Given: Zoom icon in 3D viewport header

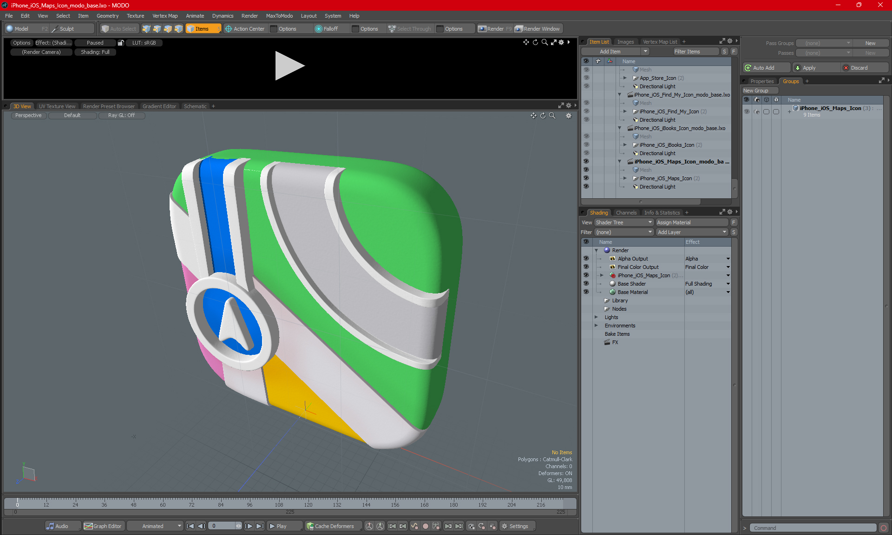Looking at the screenshot, I should point(552,116).
